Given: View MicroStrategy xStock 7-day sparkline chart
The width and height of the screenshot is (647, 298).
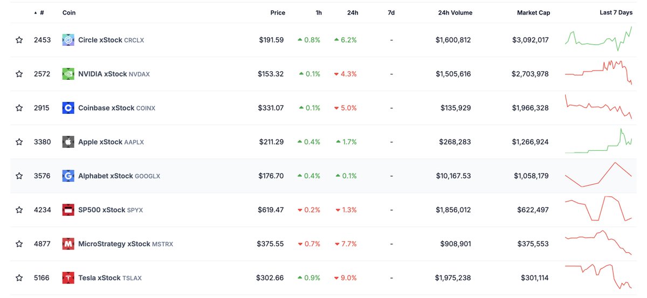Looking at the screenshot, I should pos(598,242).
